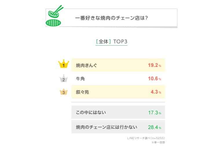223x150 pixels.
Task: Click the LINEリサーチ調べ source caption
Action: pyautogui.click(x=146, y=138)
